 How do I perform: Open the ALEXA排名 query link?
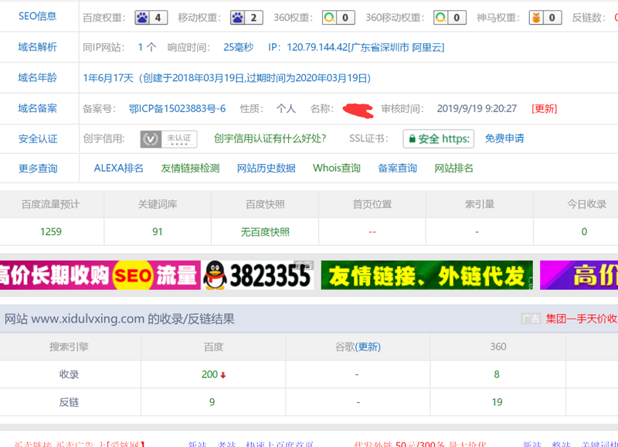point(119,168)
